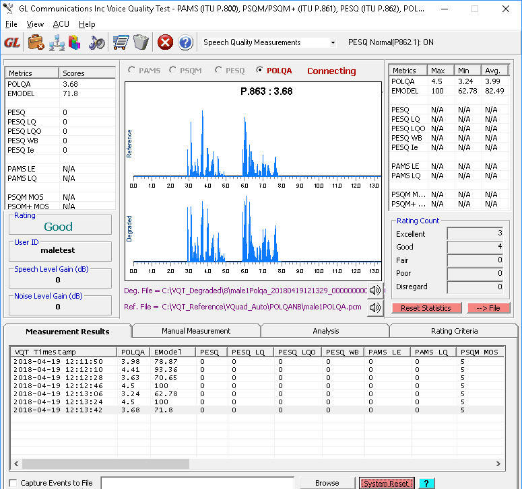Open the network computers toolbar icon
The width and height of the screenshot is (522, 489).
click(x=57, y=42)
